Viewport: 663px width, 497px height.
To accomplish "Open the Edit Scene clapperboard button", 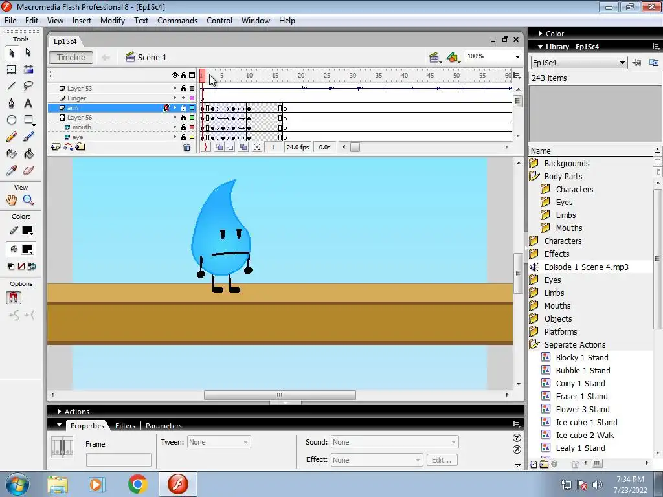I will click(x=434, y=58).
